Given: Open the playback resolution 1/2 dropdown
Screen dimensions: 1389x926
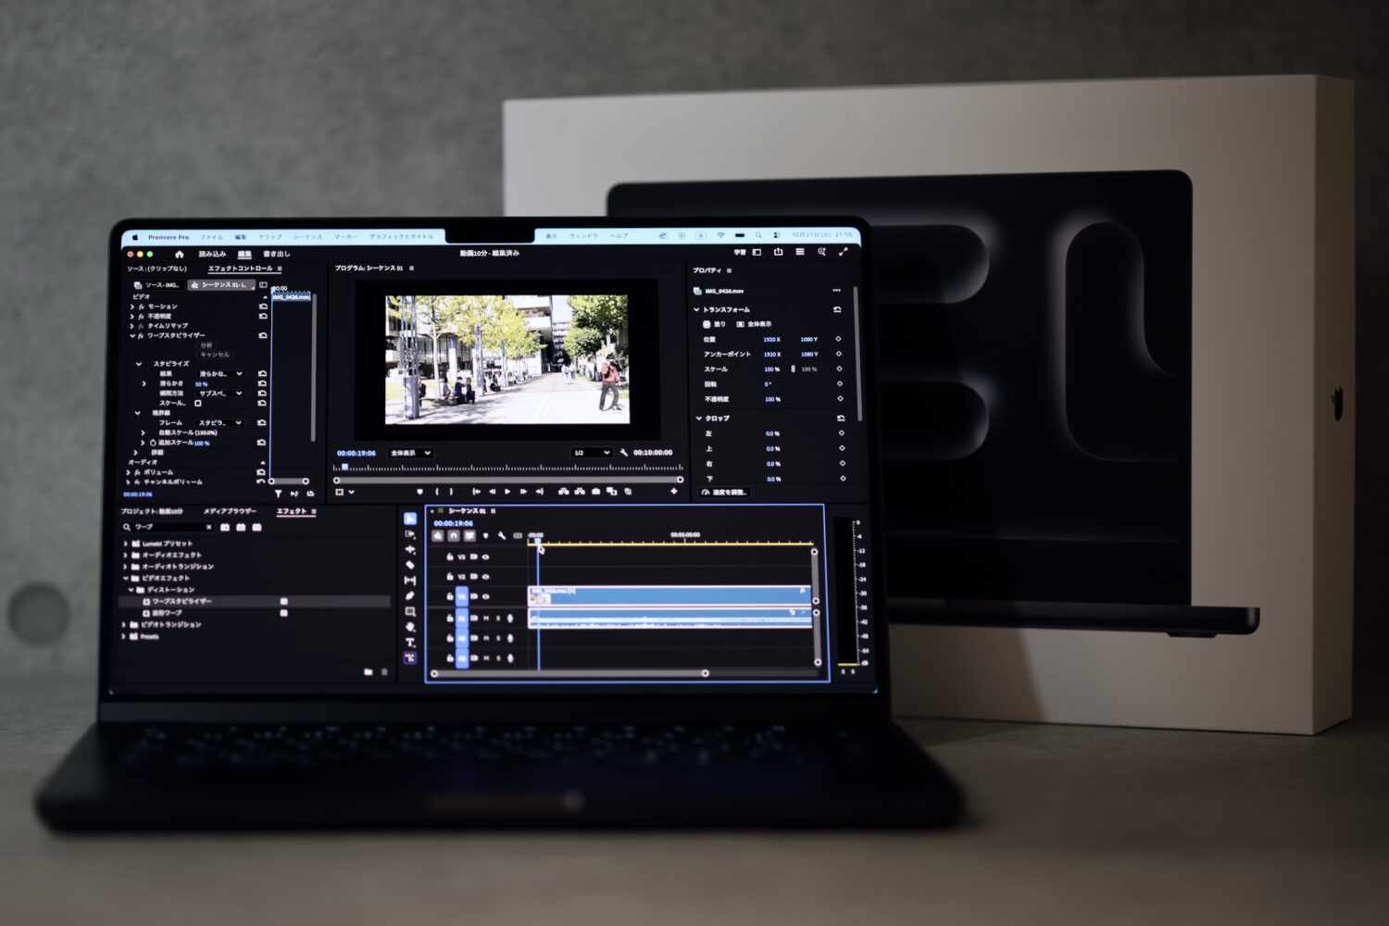Looking at the screenshot, I should pos(592,453).
